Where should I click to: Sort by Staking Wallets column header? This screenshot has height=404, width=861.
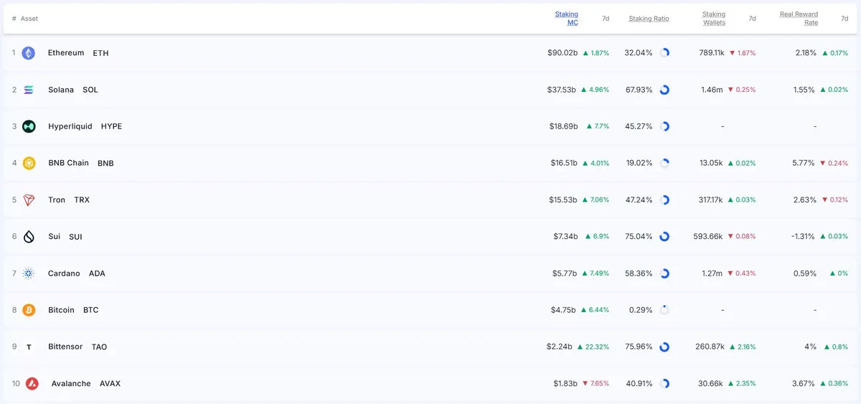point(713,19)
